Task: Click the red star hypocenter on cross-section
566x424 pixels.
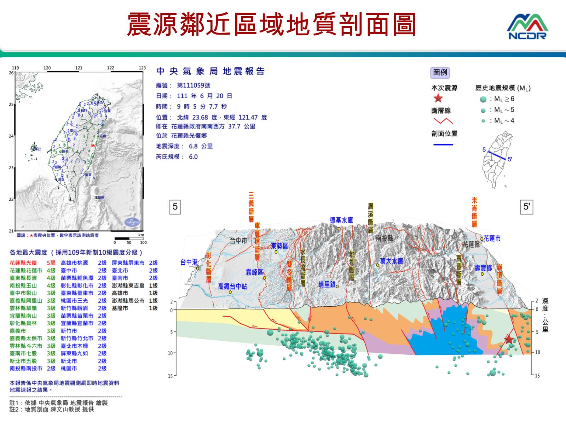Action: coord(509,340)
